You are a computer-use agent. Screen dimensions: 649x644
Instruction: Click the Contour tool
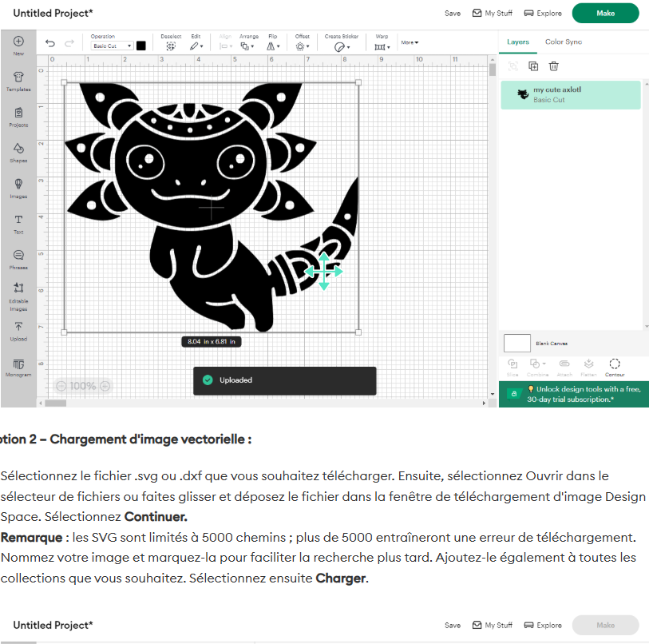615,365
